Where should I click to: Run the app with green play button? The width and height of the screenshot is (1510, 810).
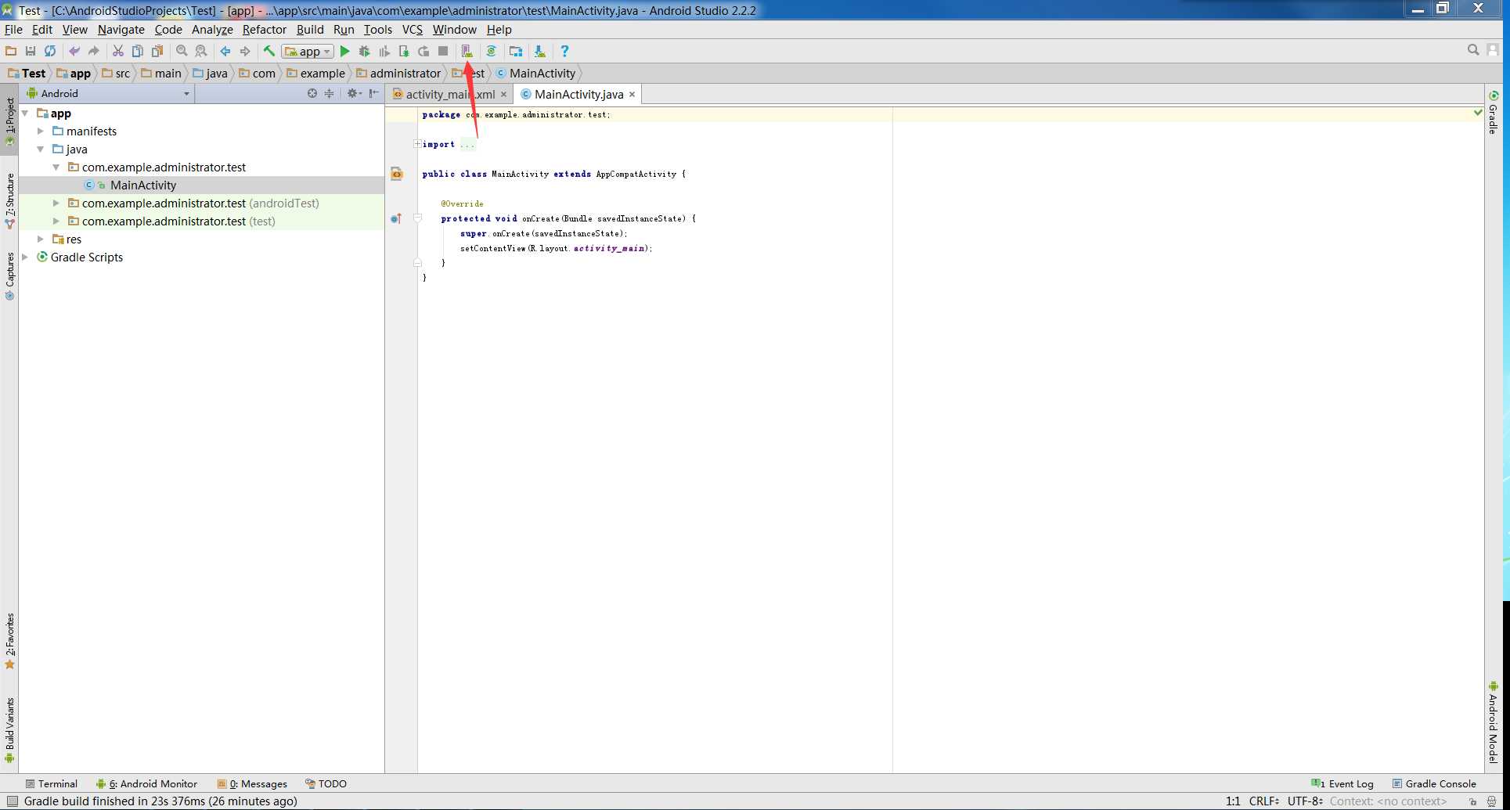[x=344, y=52]
